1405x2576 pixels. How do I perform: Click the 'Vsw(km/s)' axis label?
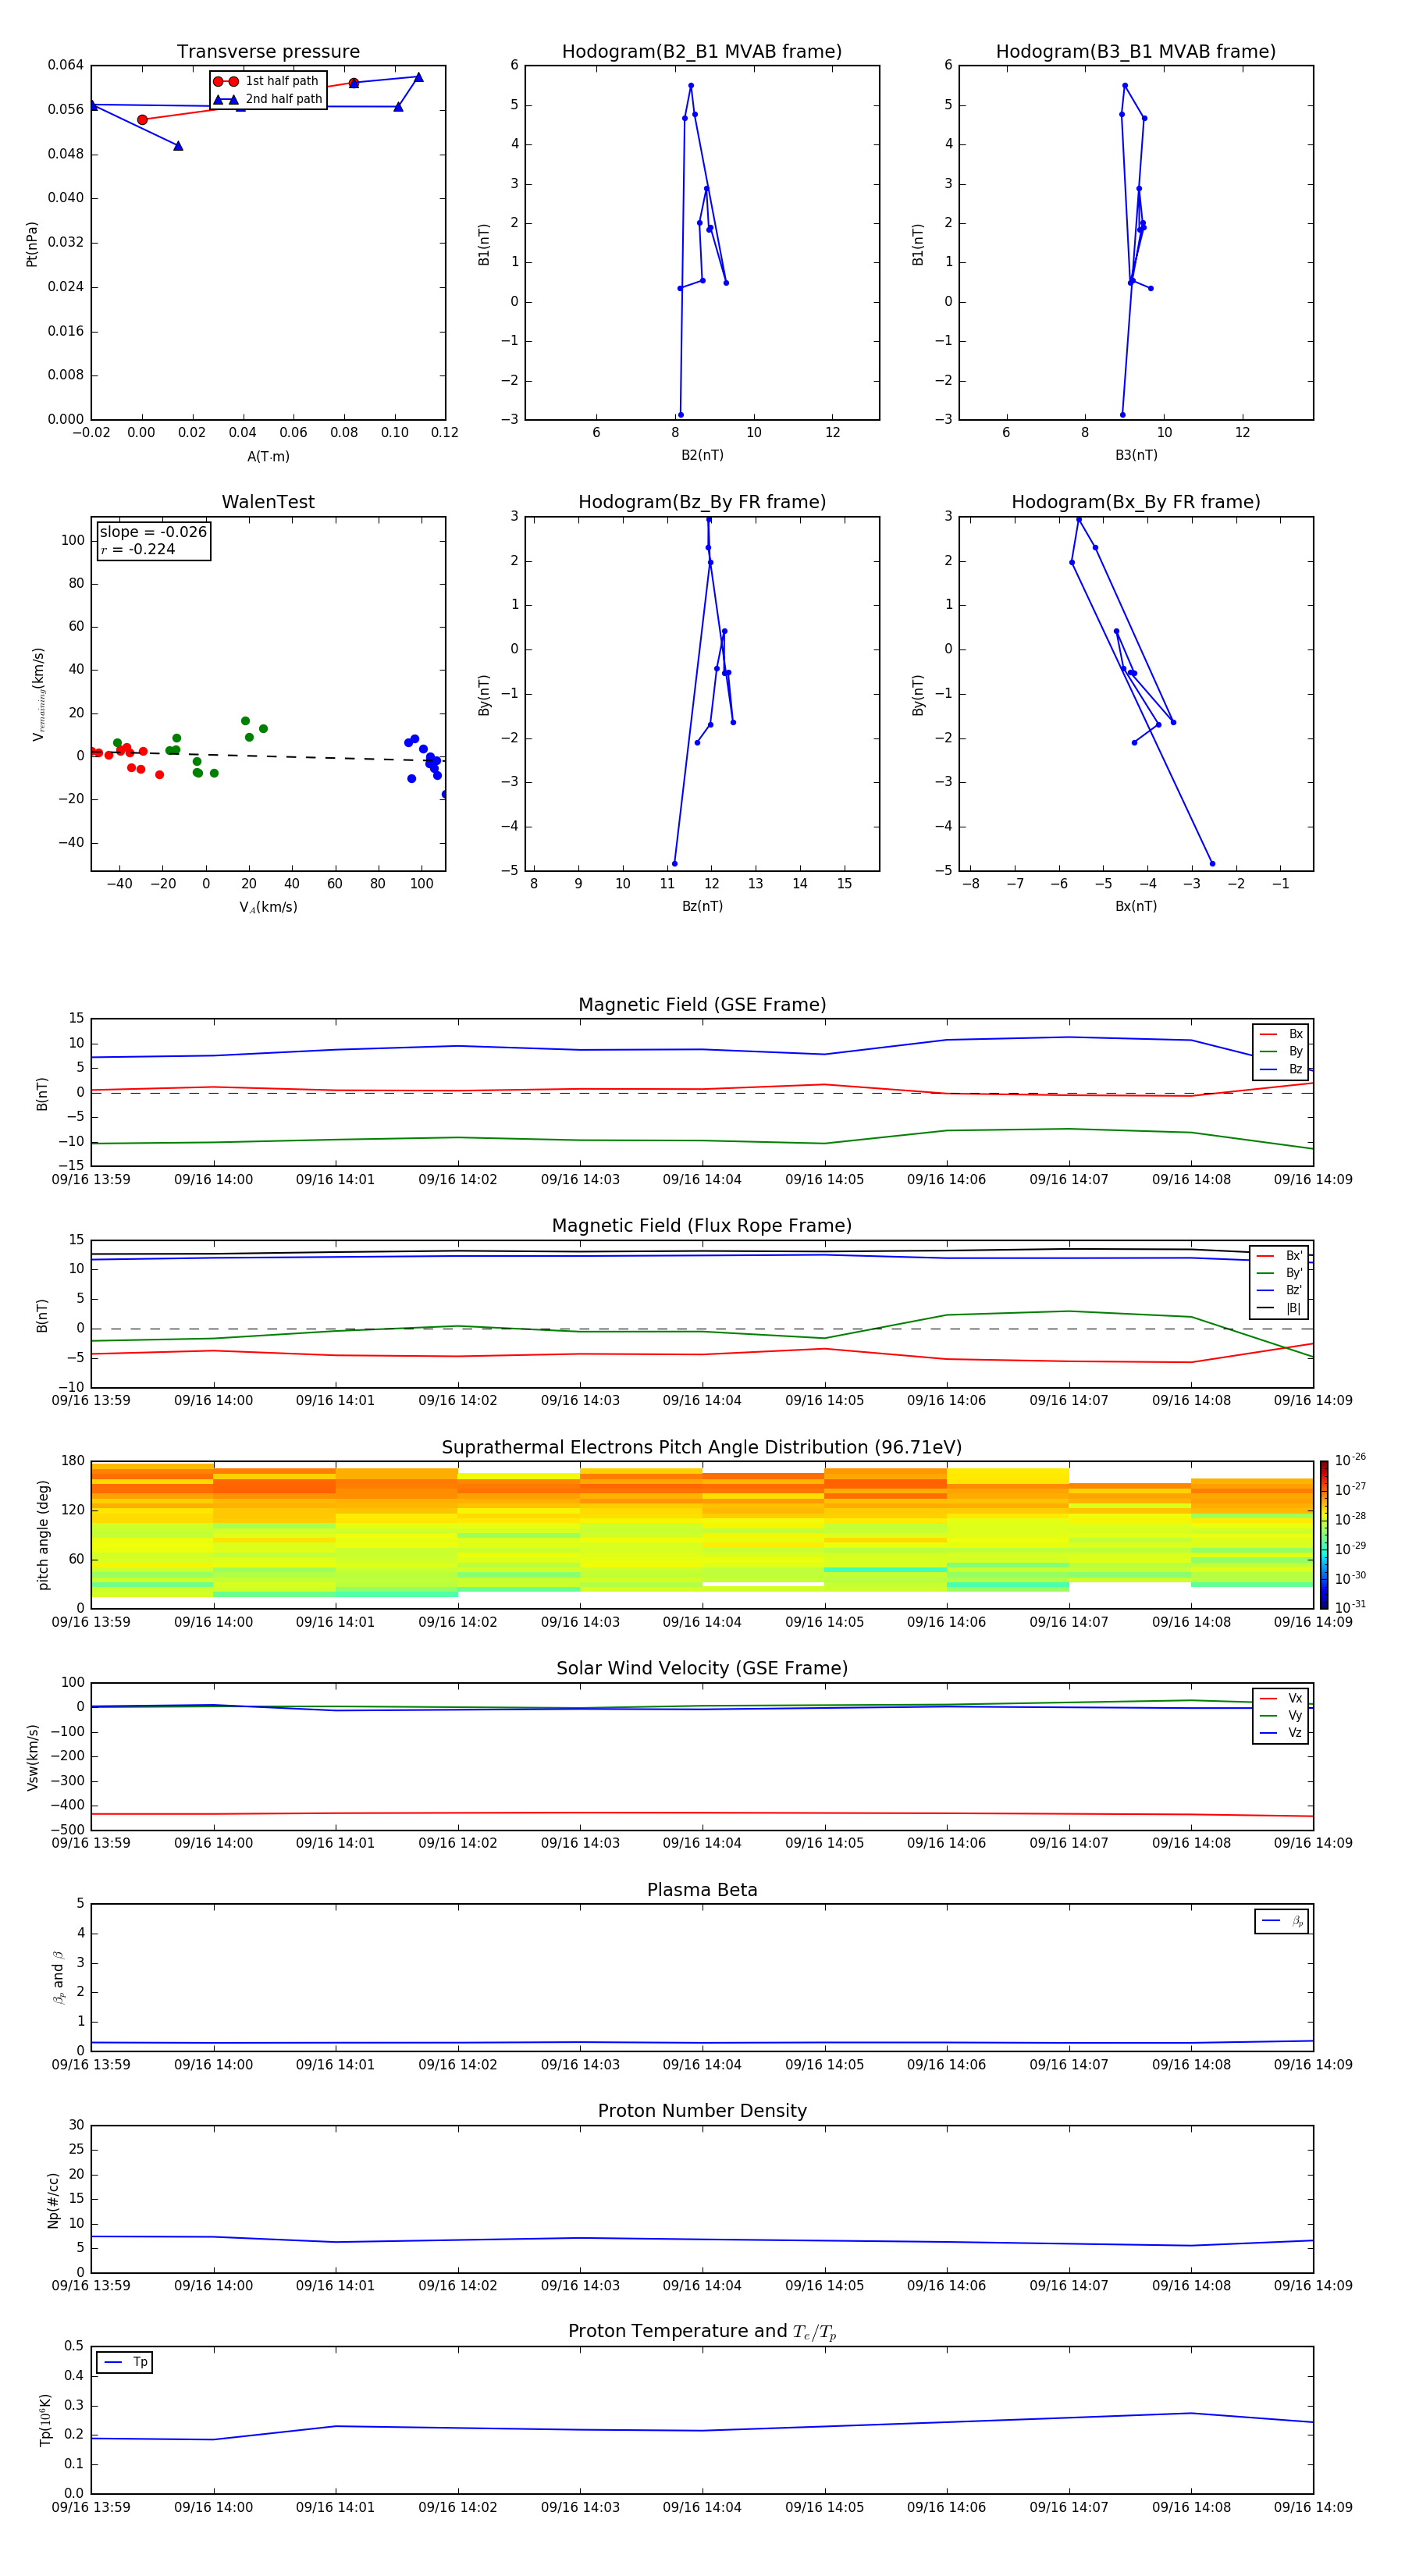33,1757
